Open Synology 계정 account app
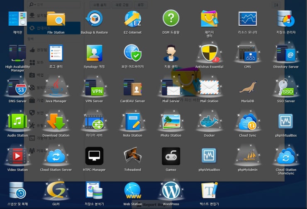307x209 pixels. (x=94, y=53)
